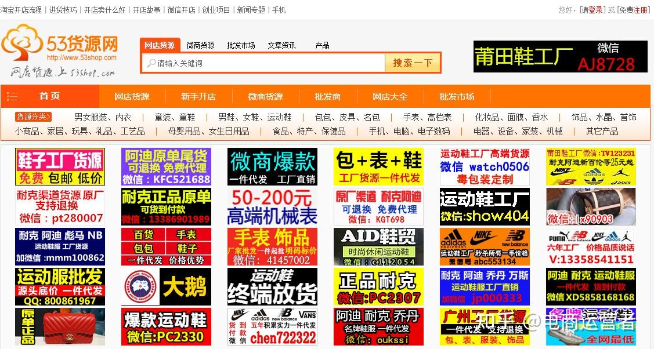Click the 货源分类 orange tag
This screenshot has height=349, width=654.
pyautogui.click(x=34, y=117)
